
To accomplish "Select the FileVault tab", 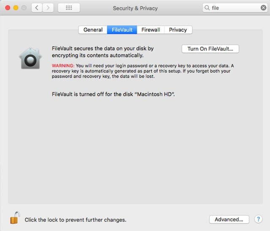I will [122, 30].
